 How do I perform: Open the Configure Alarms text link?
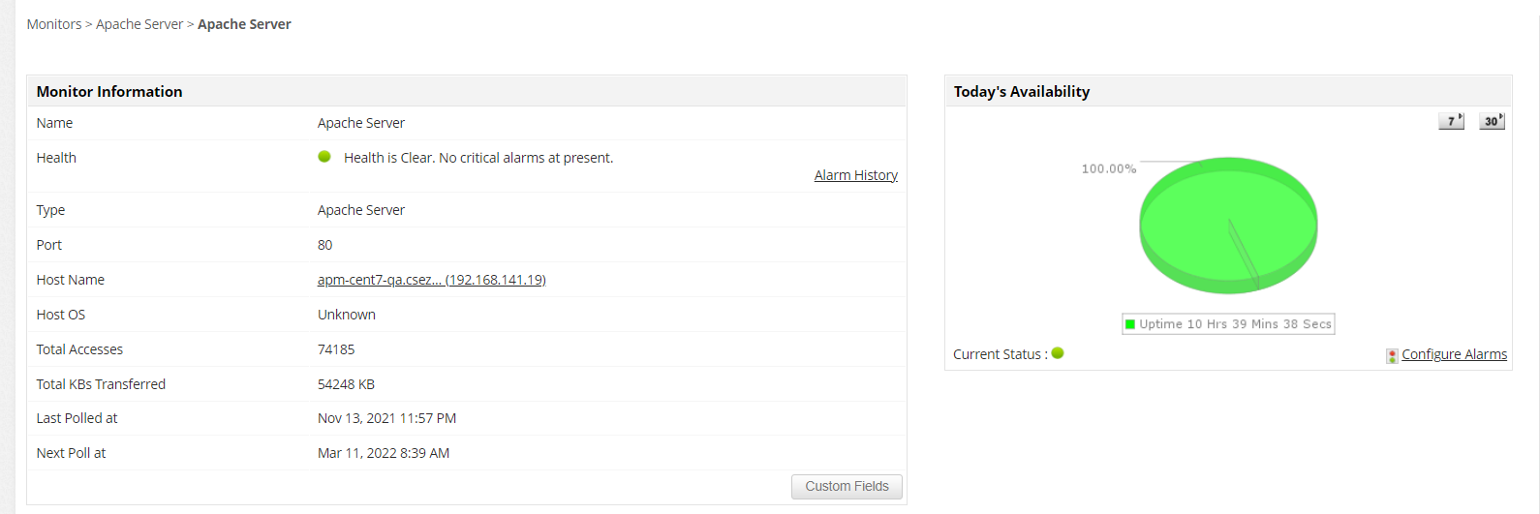[x=1454, y=354]
